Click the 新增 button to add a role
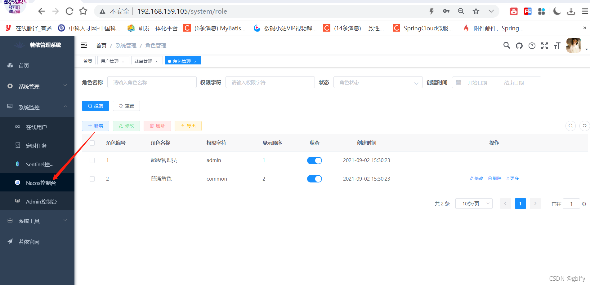590x285 pixels. tap(95, 126)
